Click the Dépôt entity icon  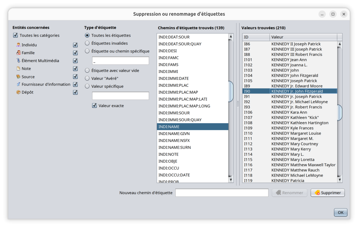click(x=18, y=92)
